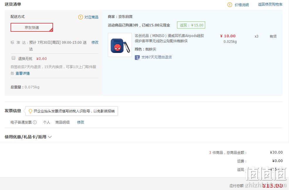Click the 7天无理由退货 badge icon

137,58
